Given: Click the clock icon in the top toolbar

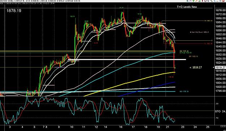Looking at the screenshot, I should coord(205,1).
